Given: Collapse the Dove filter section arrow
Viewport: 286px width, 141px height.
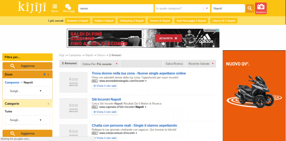Looking at the screenshot, I should pyautogui.click(x=48, y=75).
